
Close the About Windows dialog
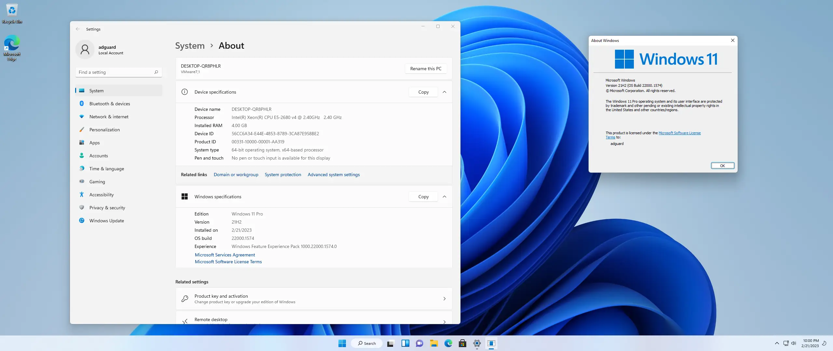[x=732, y=40]
